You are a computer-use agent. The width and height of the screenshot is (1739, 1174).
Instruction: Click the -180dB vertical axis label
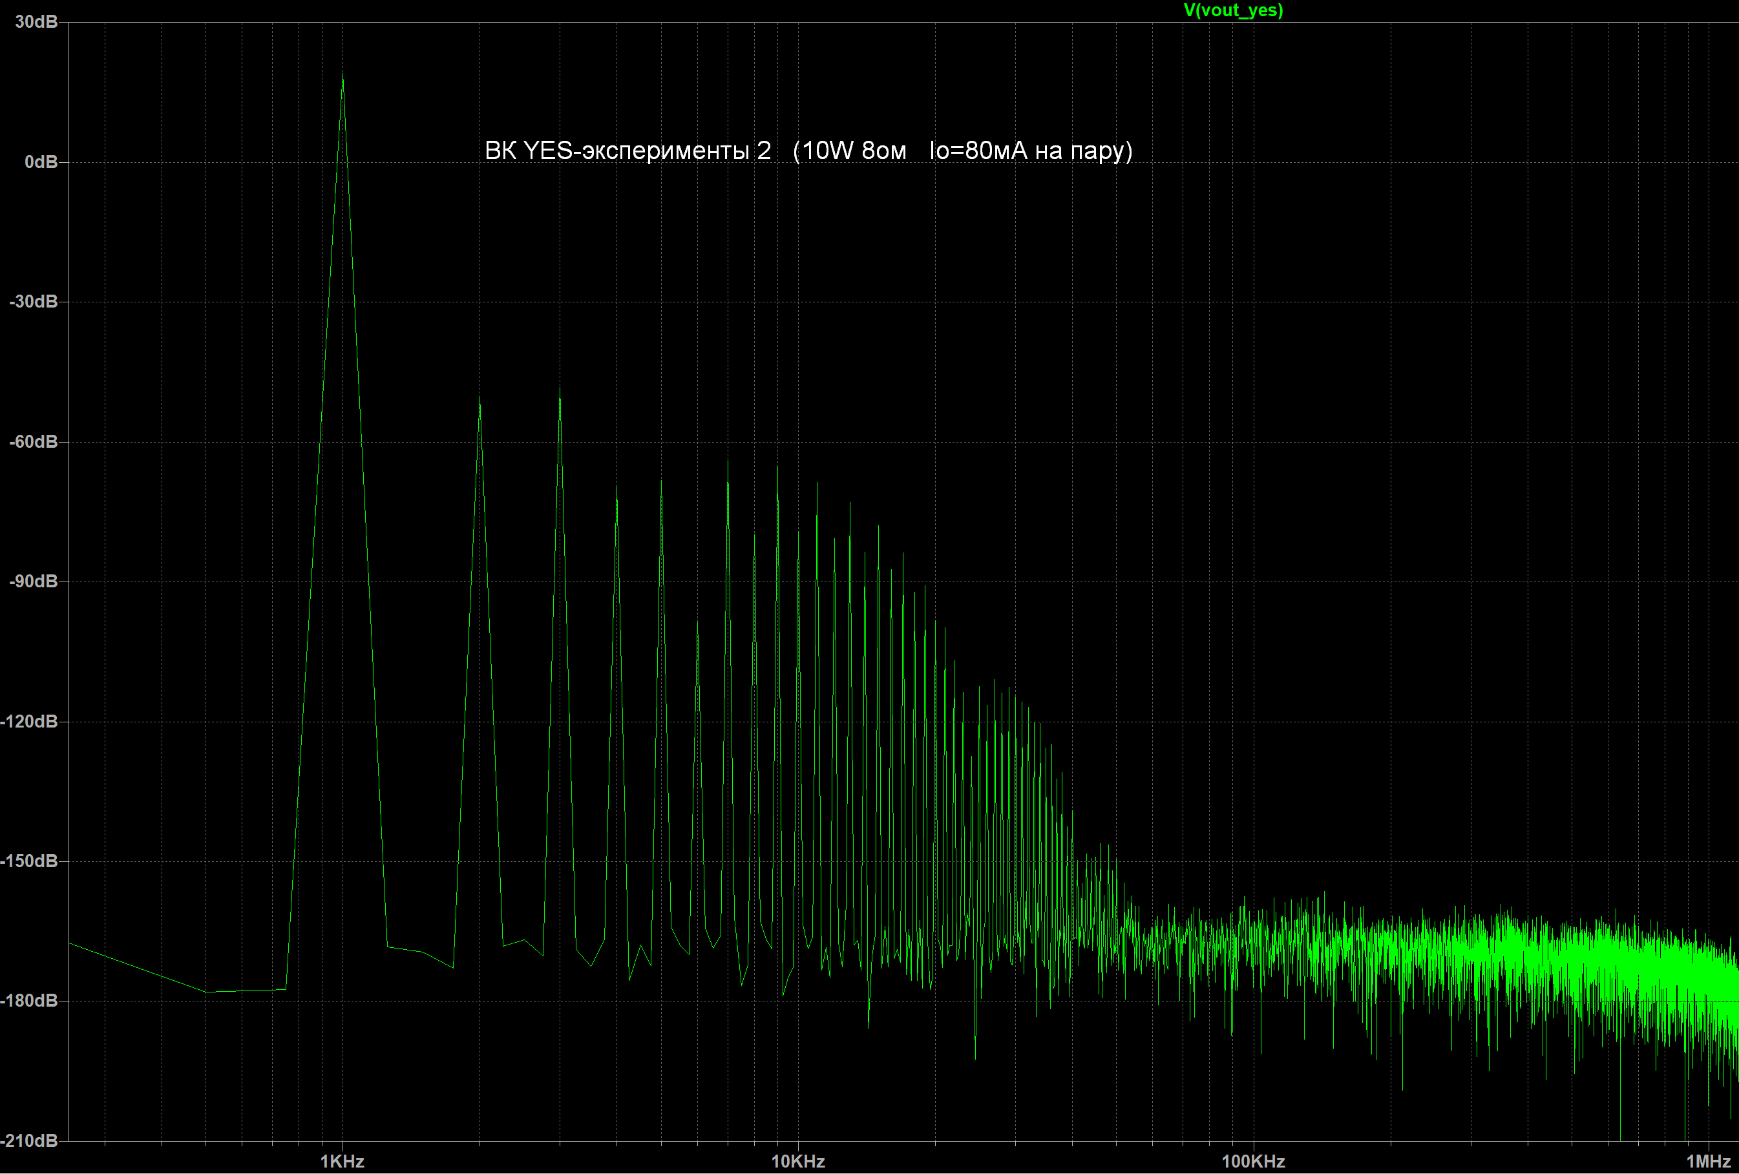tap(29, 1000)
